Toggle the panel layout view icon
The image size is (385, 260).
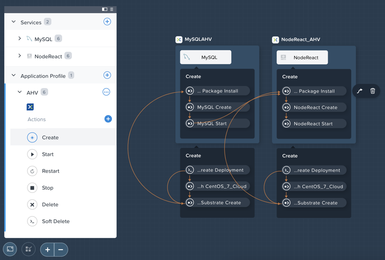(x=104, y=9)
